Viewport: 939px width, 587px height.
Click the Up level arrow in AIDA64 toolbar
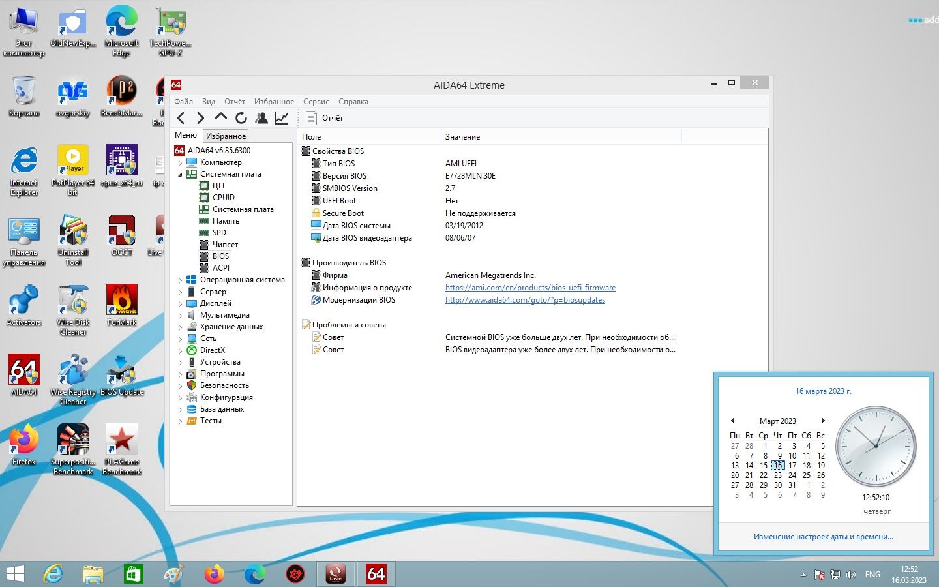click(221, 118)
